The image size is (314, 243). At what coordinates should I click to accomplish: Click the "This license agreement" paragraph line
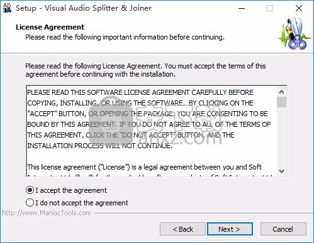pos(144,167)
